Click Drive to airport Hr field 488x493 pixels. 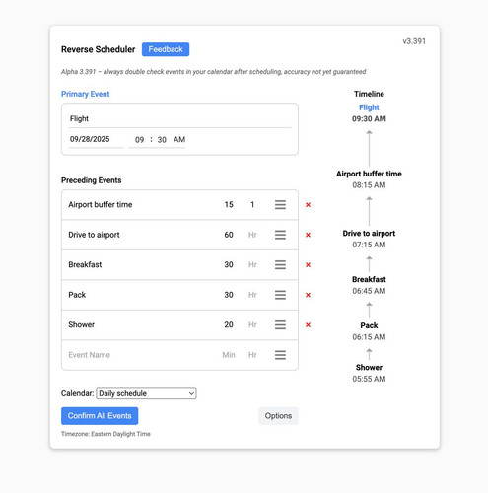[x=252, y=235]
